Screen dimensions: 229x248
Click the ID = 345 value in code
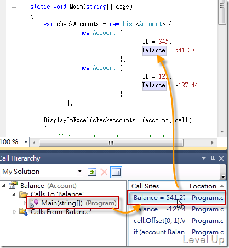tap(163, 42)
